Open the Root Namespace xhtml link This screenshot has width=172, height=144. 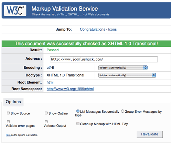70,89
